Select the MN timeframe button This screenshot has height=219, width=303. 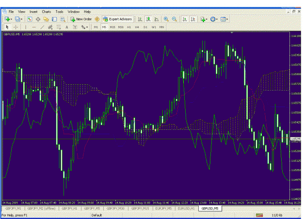point(162,27)
